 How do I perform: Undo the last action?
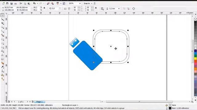[34, 3]
